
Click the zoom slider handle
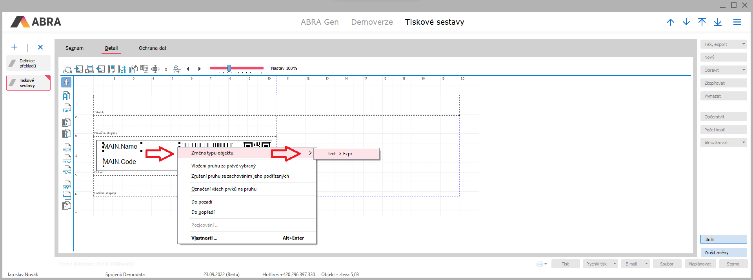(x=229, y=68)
